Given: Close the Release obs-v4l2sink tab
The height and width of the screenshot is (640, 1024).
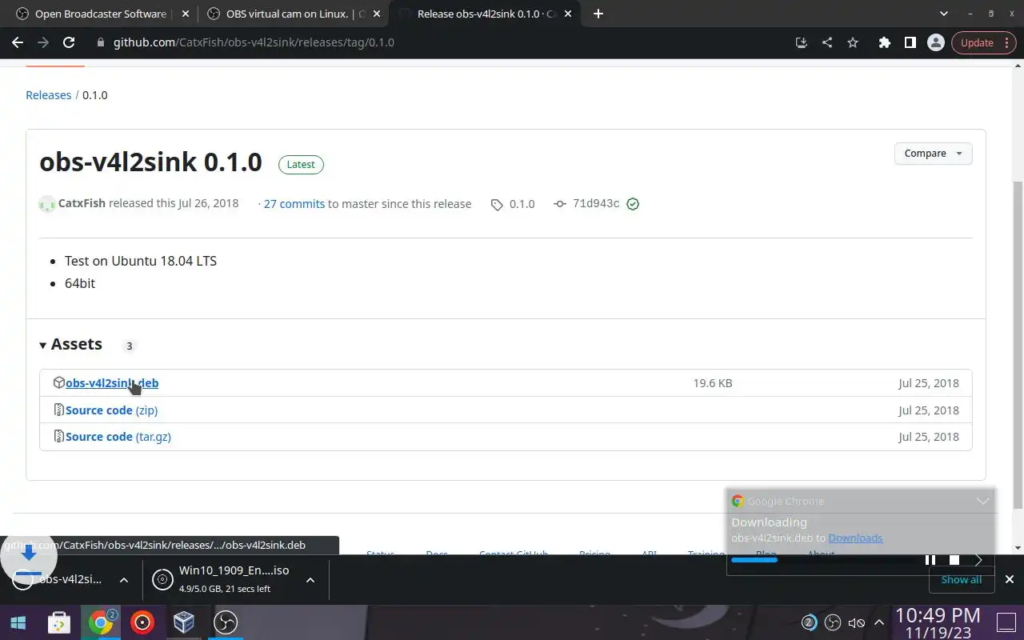Looking at the screenshot, I should click(x=569, y=14).
